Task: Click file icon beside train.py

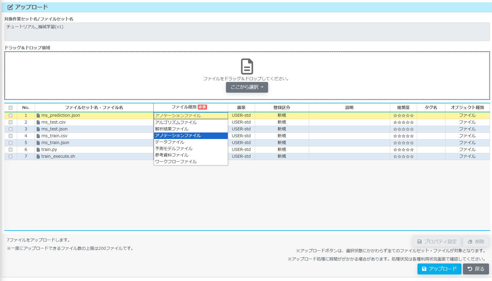Action: pyautogui.click(x=38, y=150)
